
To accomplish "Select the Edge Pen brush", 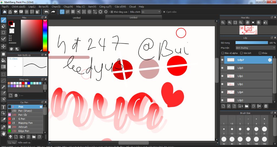I will [25, 131].
